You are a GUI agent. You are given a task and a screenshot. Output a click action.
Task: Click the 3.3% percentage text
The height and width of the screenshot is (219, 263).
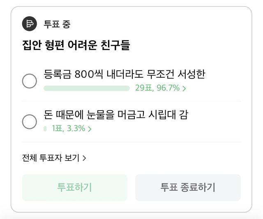point(76,129)
